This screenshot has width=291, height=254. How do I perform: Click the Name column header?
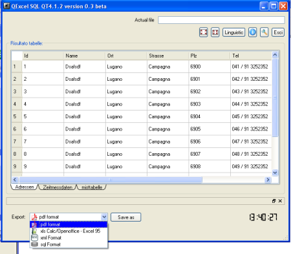(x=85, y=56)
